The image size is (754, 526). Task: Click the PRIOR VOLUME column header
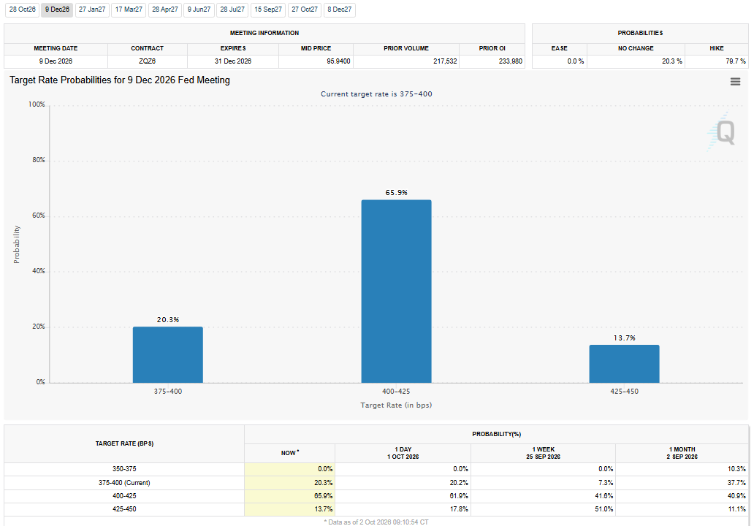pos(405,48)
